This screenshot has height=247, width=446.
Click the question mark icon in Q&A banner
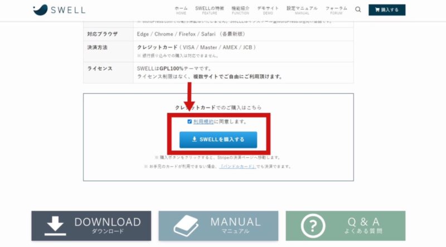tap(313, 226)
